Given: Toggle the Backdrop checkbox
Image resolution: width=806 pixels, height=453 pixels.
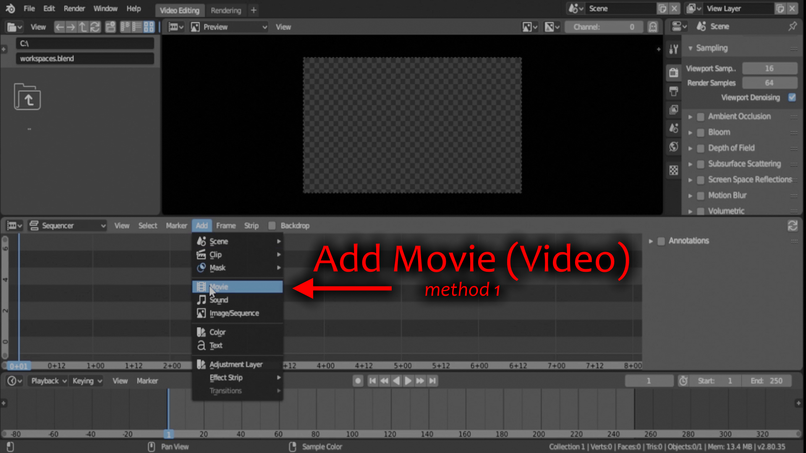Looking at the screenshot, I should [x=272, y=226].
